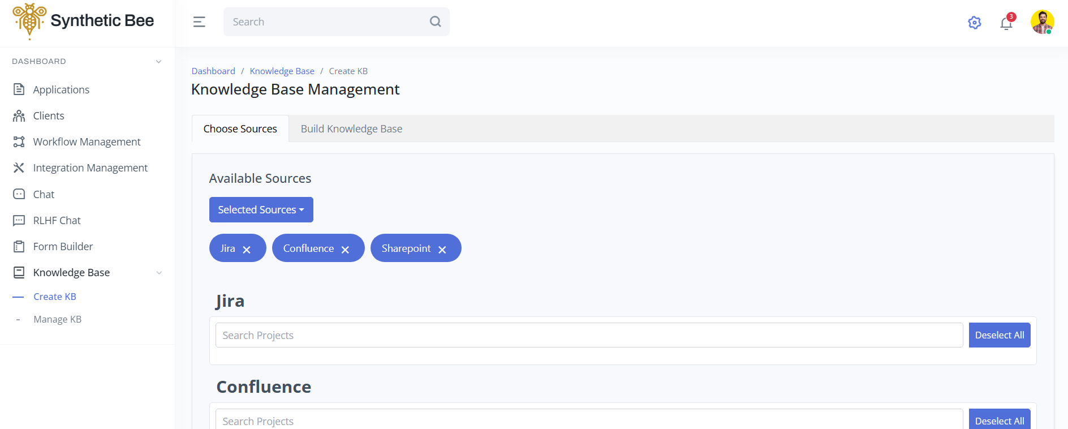
Task: Click the Applications document icon
Action: pyautogui.click(x=19, y=89)
